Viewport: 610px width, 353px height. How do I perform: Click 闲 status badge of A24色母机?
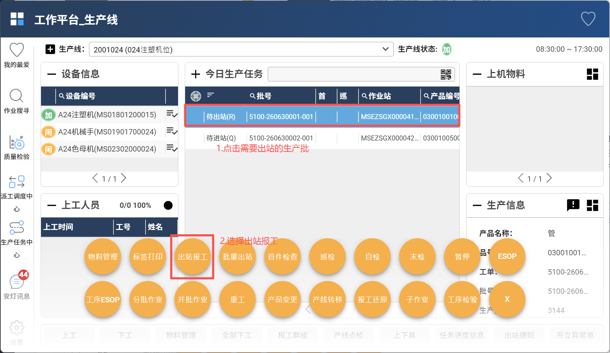pos(49,149)
